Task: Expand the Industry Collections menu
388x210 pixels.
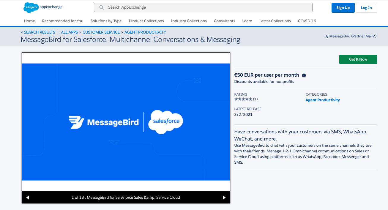Action: pyautogui.click(x=189, y=21)
